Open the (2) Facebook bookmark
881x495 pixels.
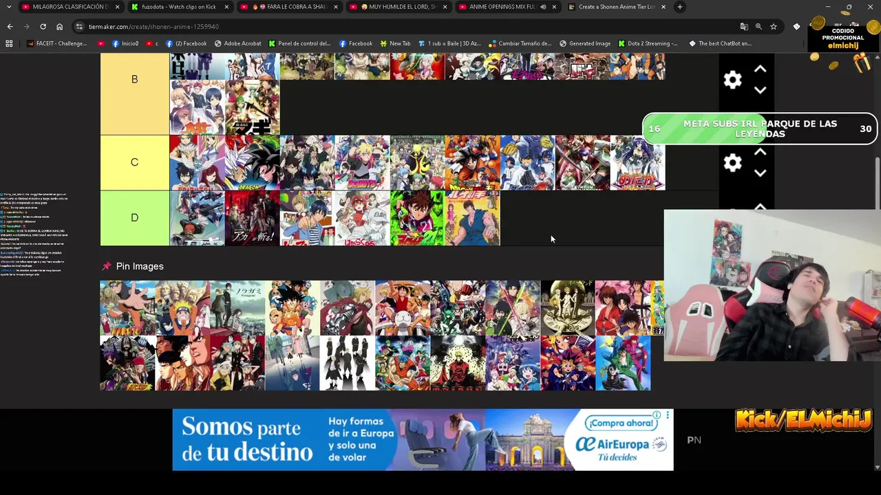pos(186,43)
